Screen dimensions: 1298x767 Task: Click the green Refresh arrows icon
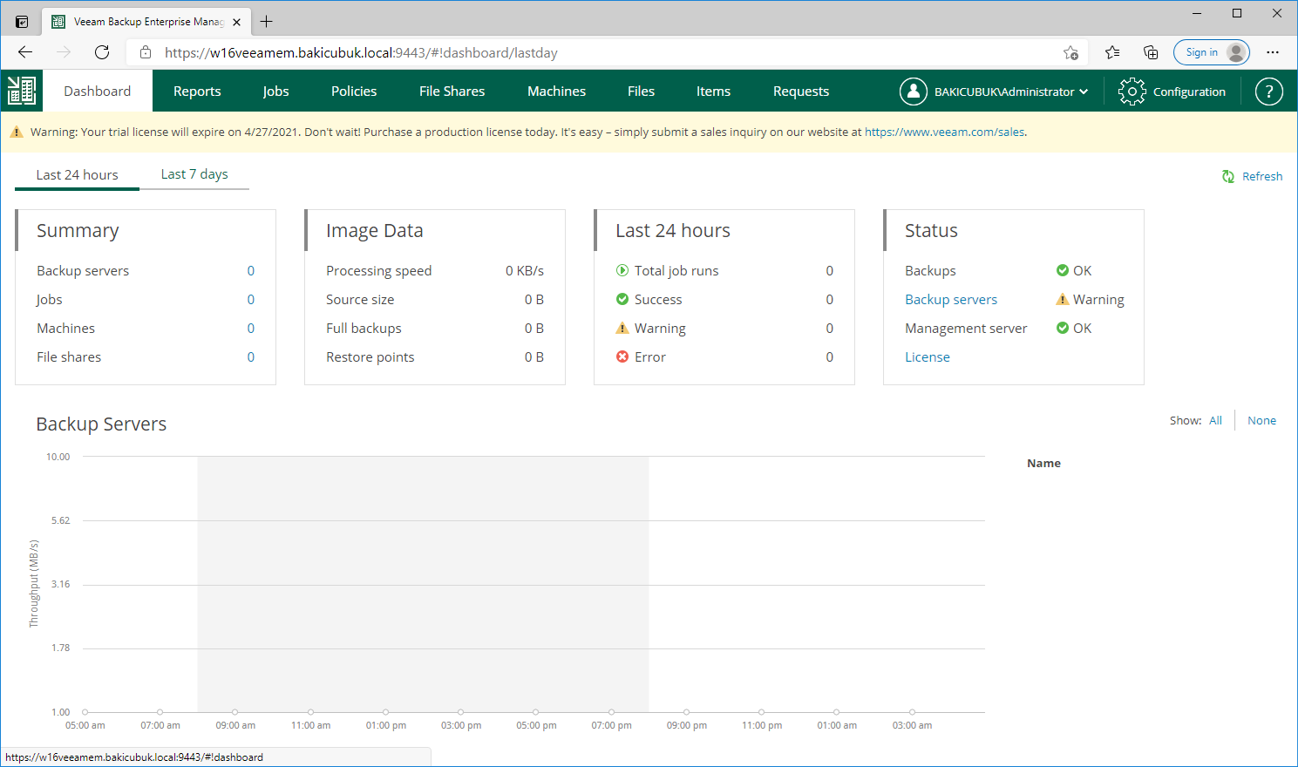1228,176
